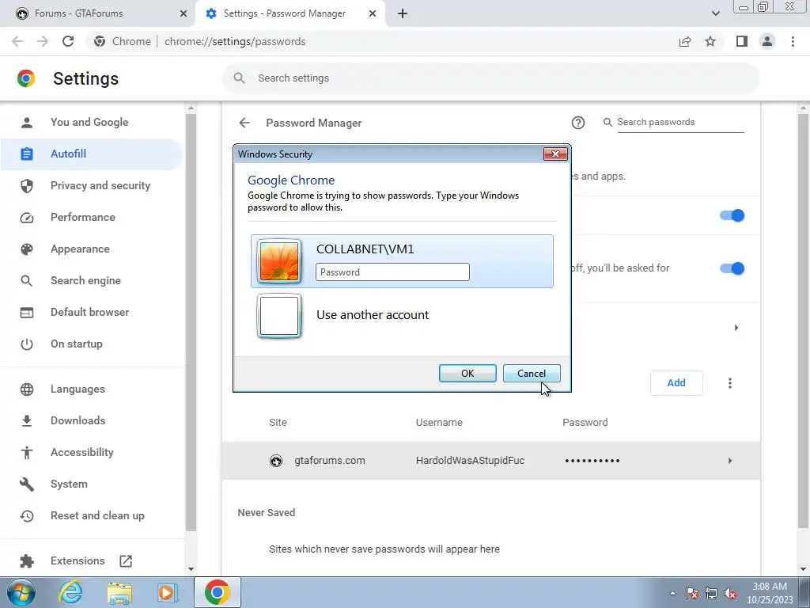Click the muted volume tray icon
This screenshot has width=810, height=608.
(x=730, y=593)
